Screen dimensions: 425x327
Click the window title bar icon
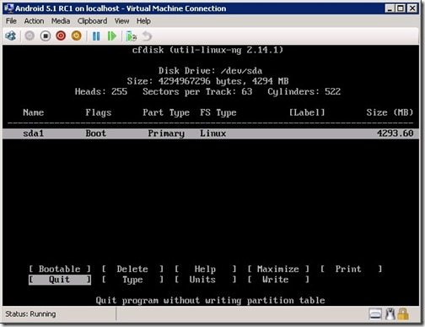click(x=8, y=8)
